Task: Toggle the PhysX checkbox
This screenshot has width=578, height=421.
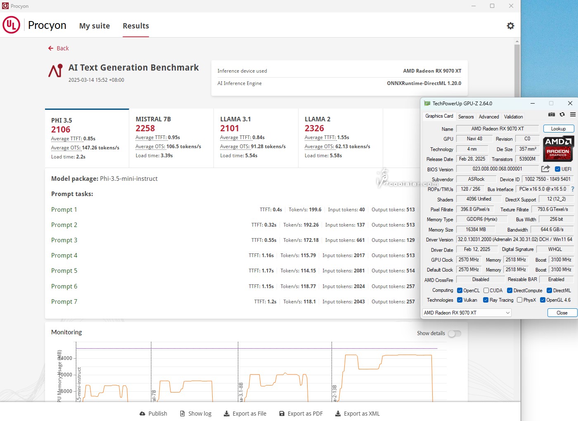Action: (520, 300)
